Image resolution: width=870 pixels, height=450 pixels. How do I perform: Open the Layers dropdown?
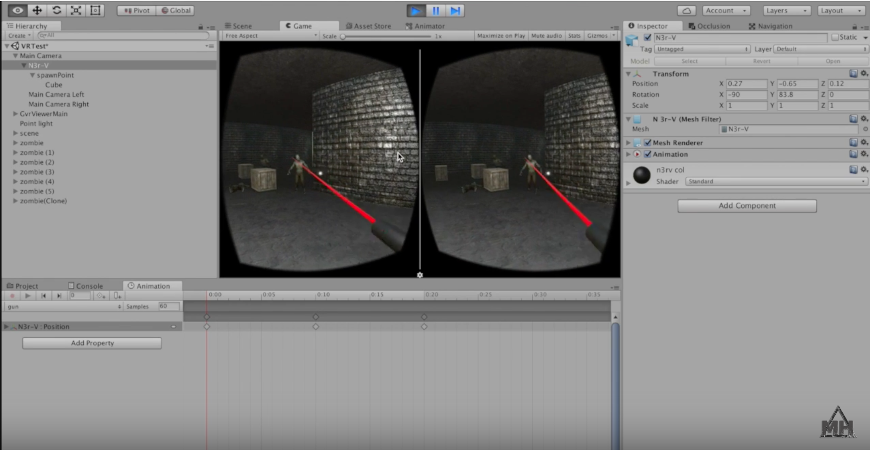pos(787,11)
